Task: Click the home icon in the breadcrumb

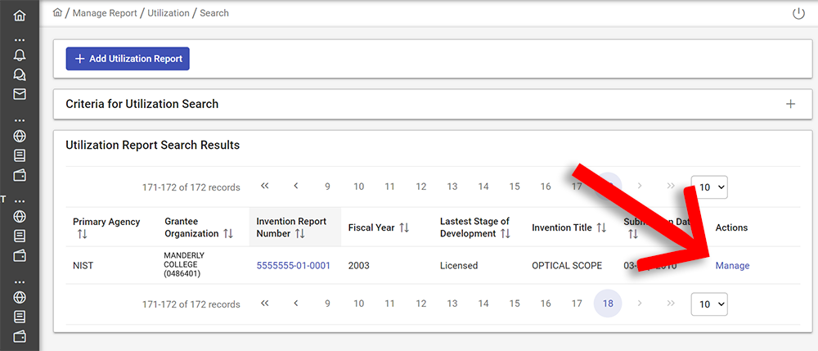Action: pyautogui.click(x=57, y=13)
